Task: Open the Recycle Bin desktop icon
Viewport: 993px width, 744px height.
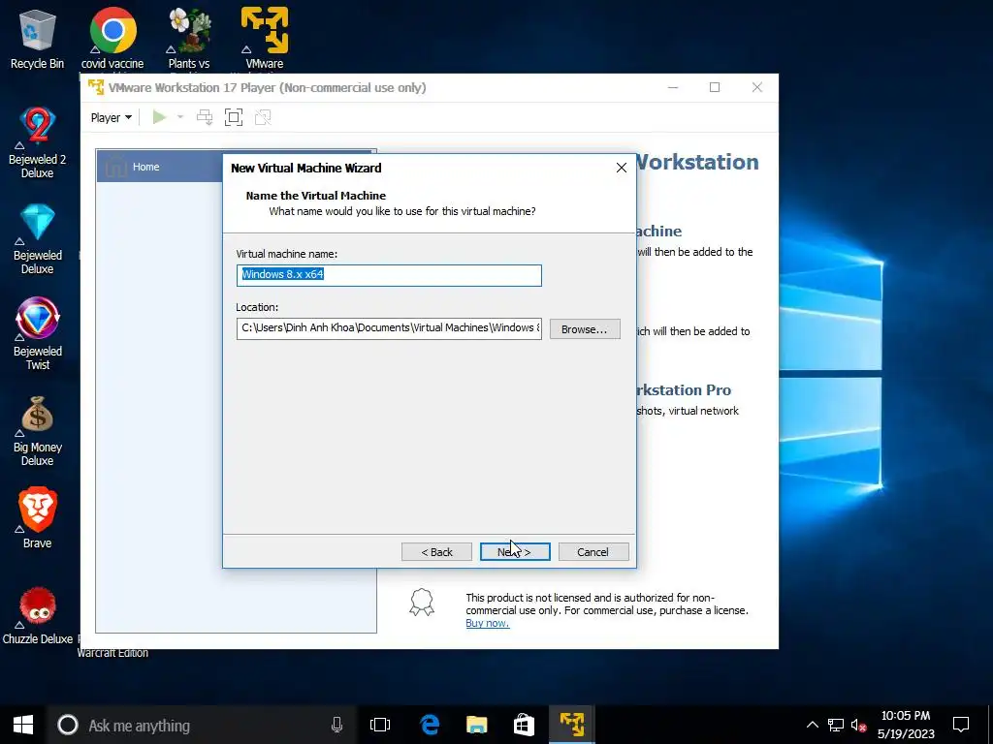Action: [x=37, y=39]
